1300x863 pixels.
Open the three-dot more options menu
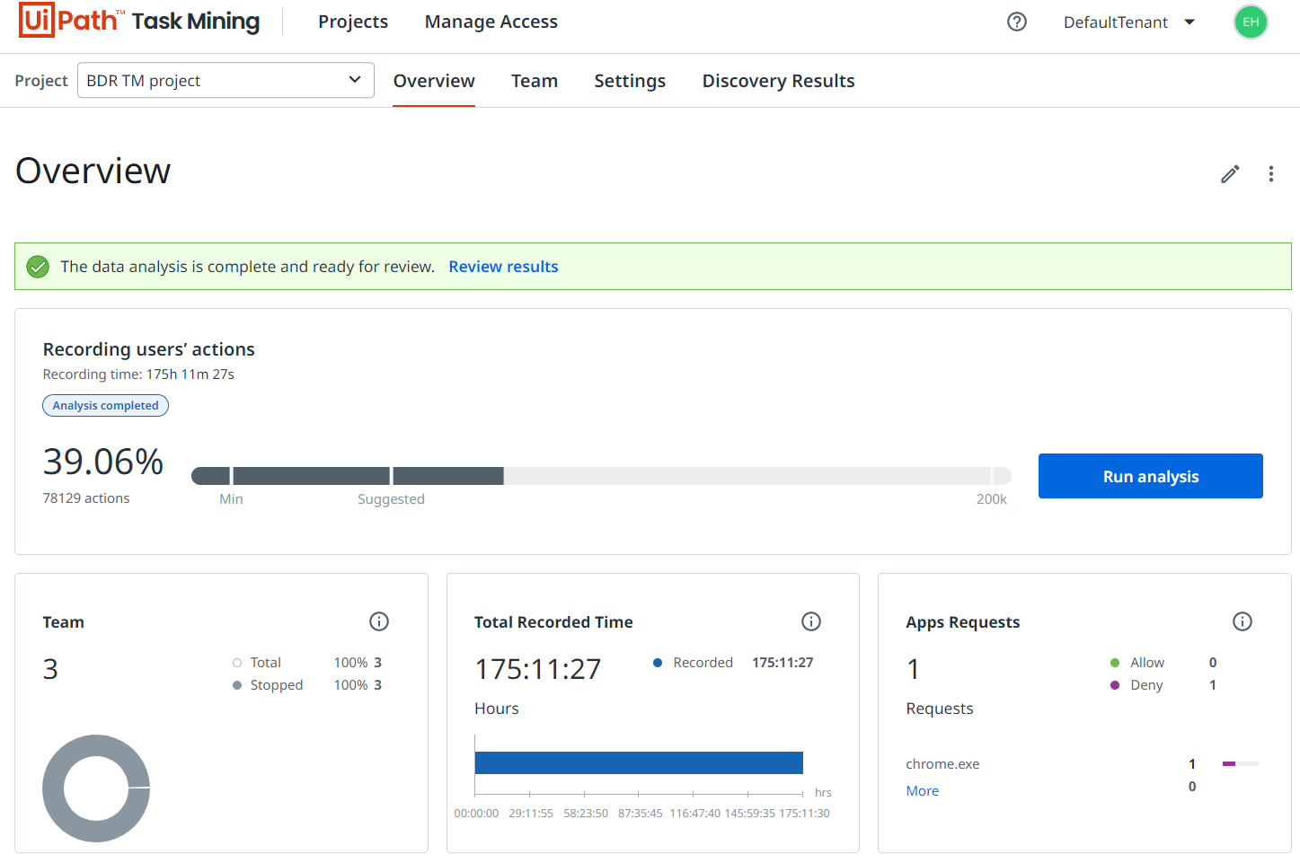coord(1270,174)
